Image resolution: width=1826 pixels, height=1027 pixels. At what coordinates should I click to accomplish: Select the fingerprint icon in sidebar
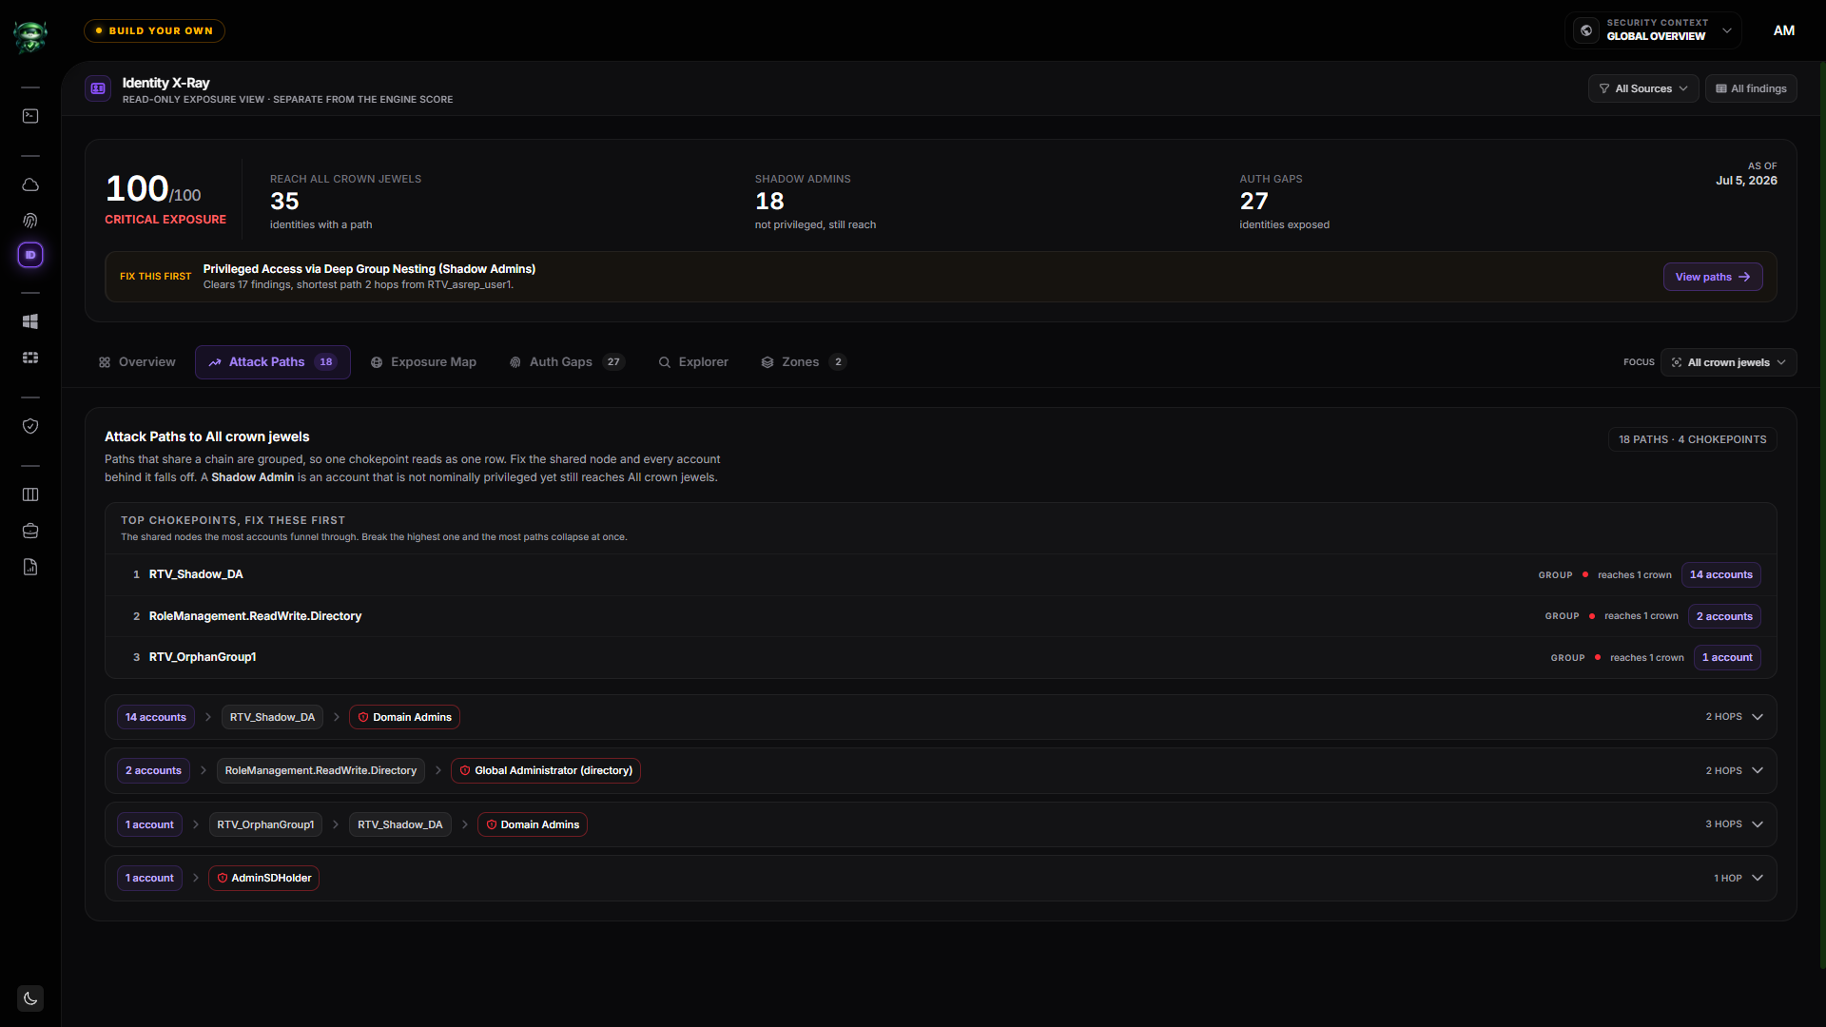[30, 221]
